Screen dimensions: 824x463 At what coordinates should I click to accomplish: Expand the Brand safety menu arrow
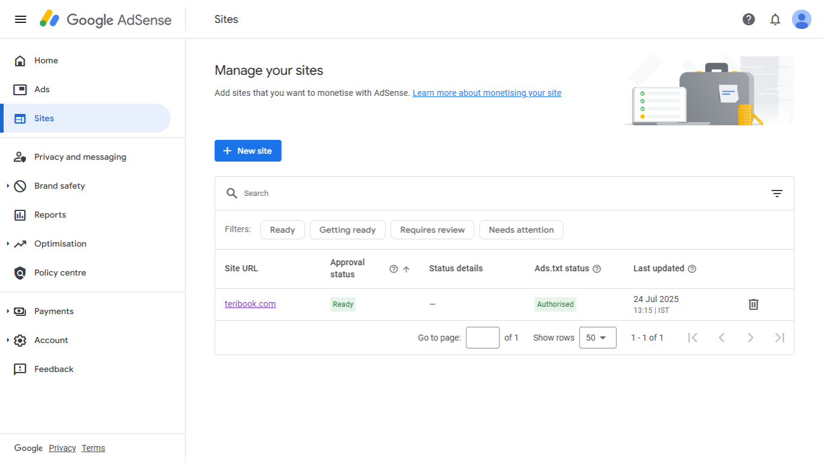coord(8,186)
